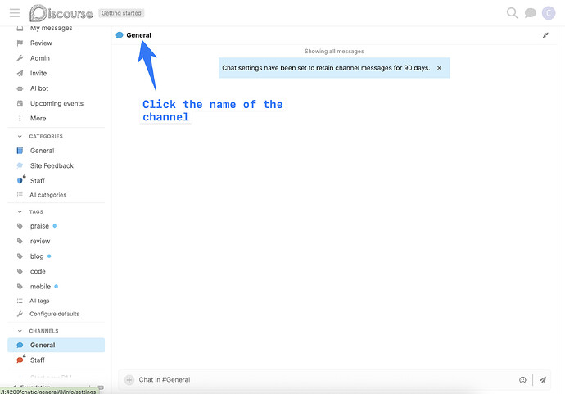565x394 pixels.
Task: Select the General chat channel in sidebar
Action: (x=56, y=345)
